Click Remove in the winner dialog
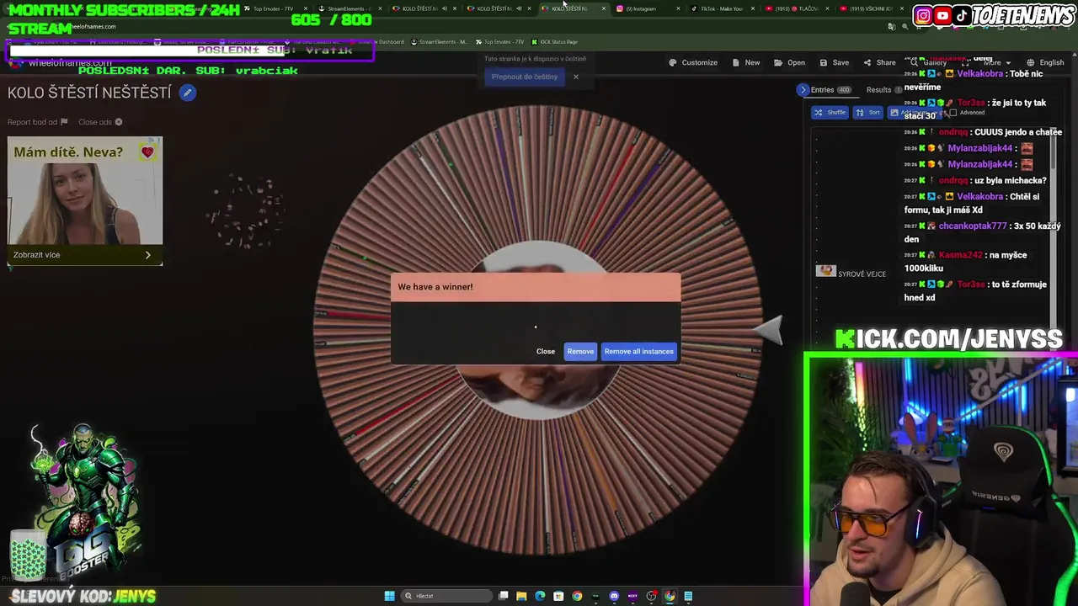 [580, 351]
